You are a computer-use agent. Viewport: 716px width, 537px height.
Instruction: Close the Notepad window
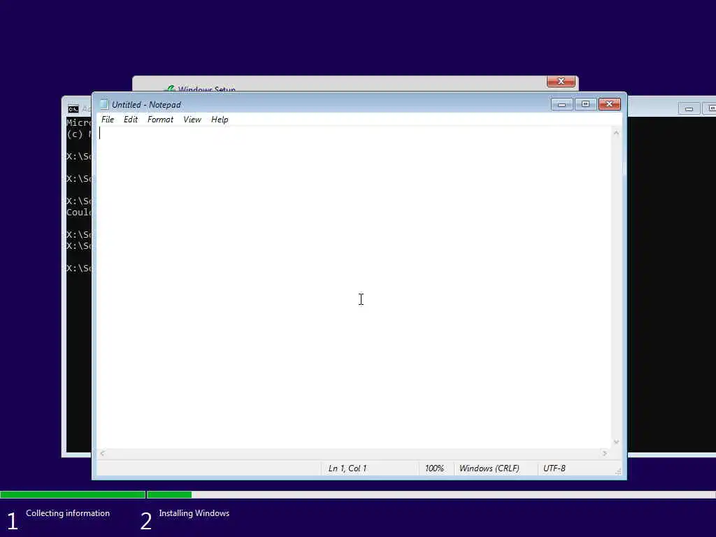point(610,105)
